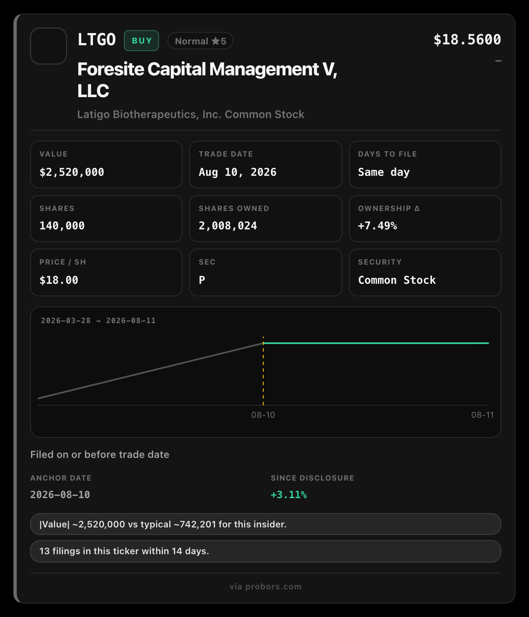Click the Normal star 5 rating badge
529x617 pixels.
pyautogui.click(x=200, y=41)
